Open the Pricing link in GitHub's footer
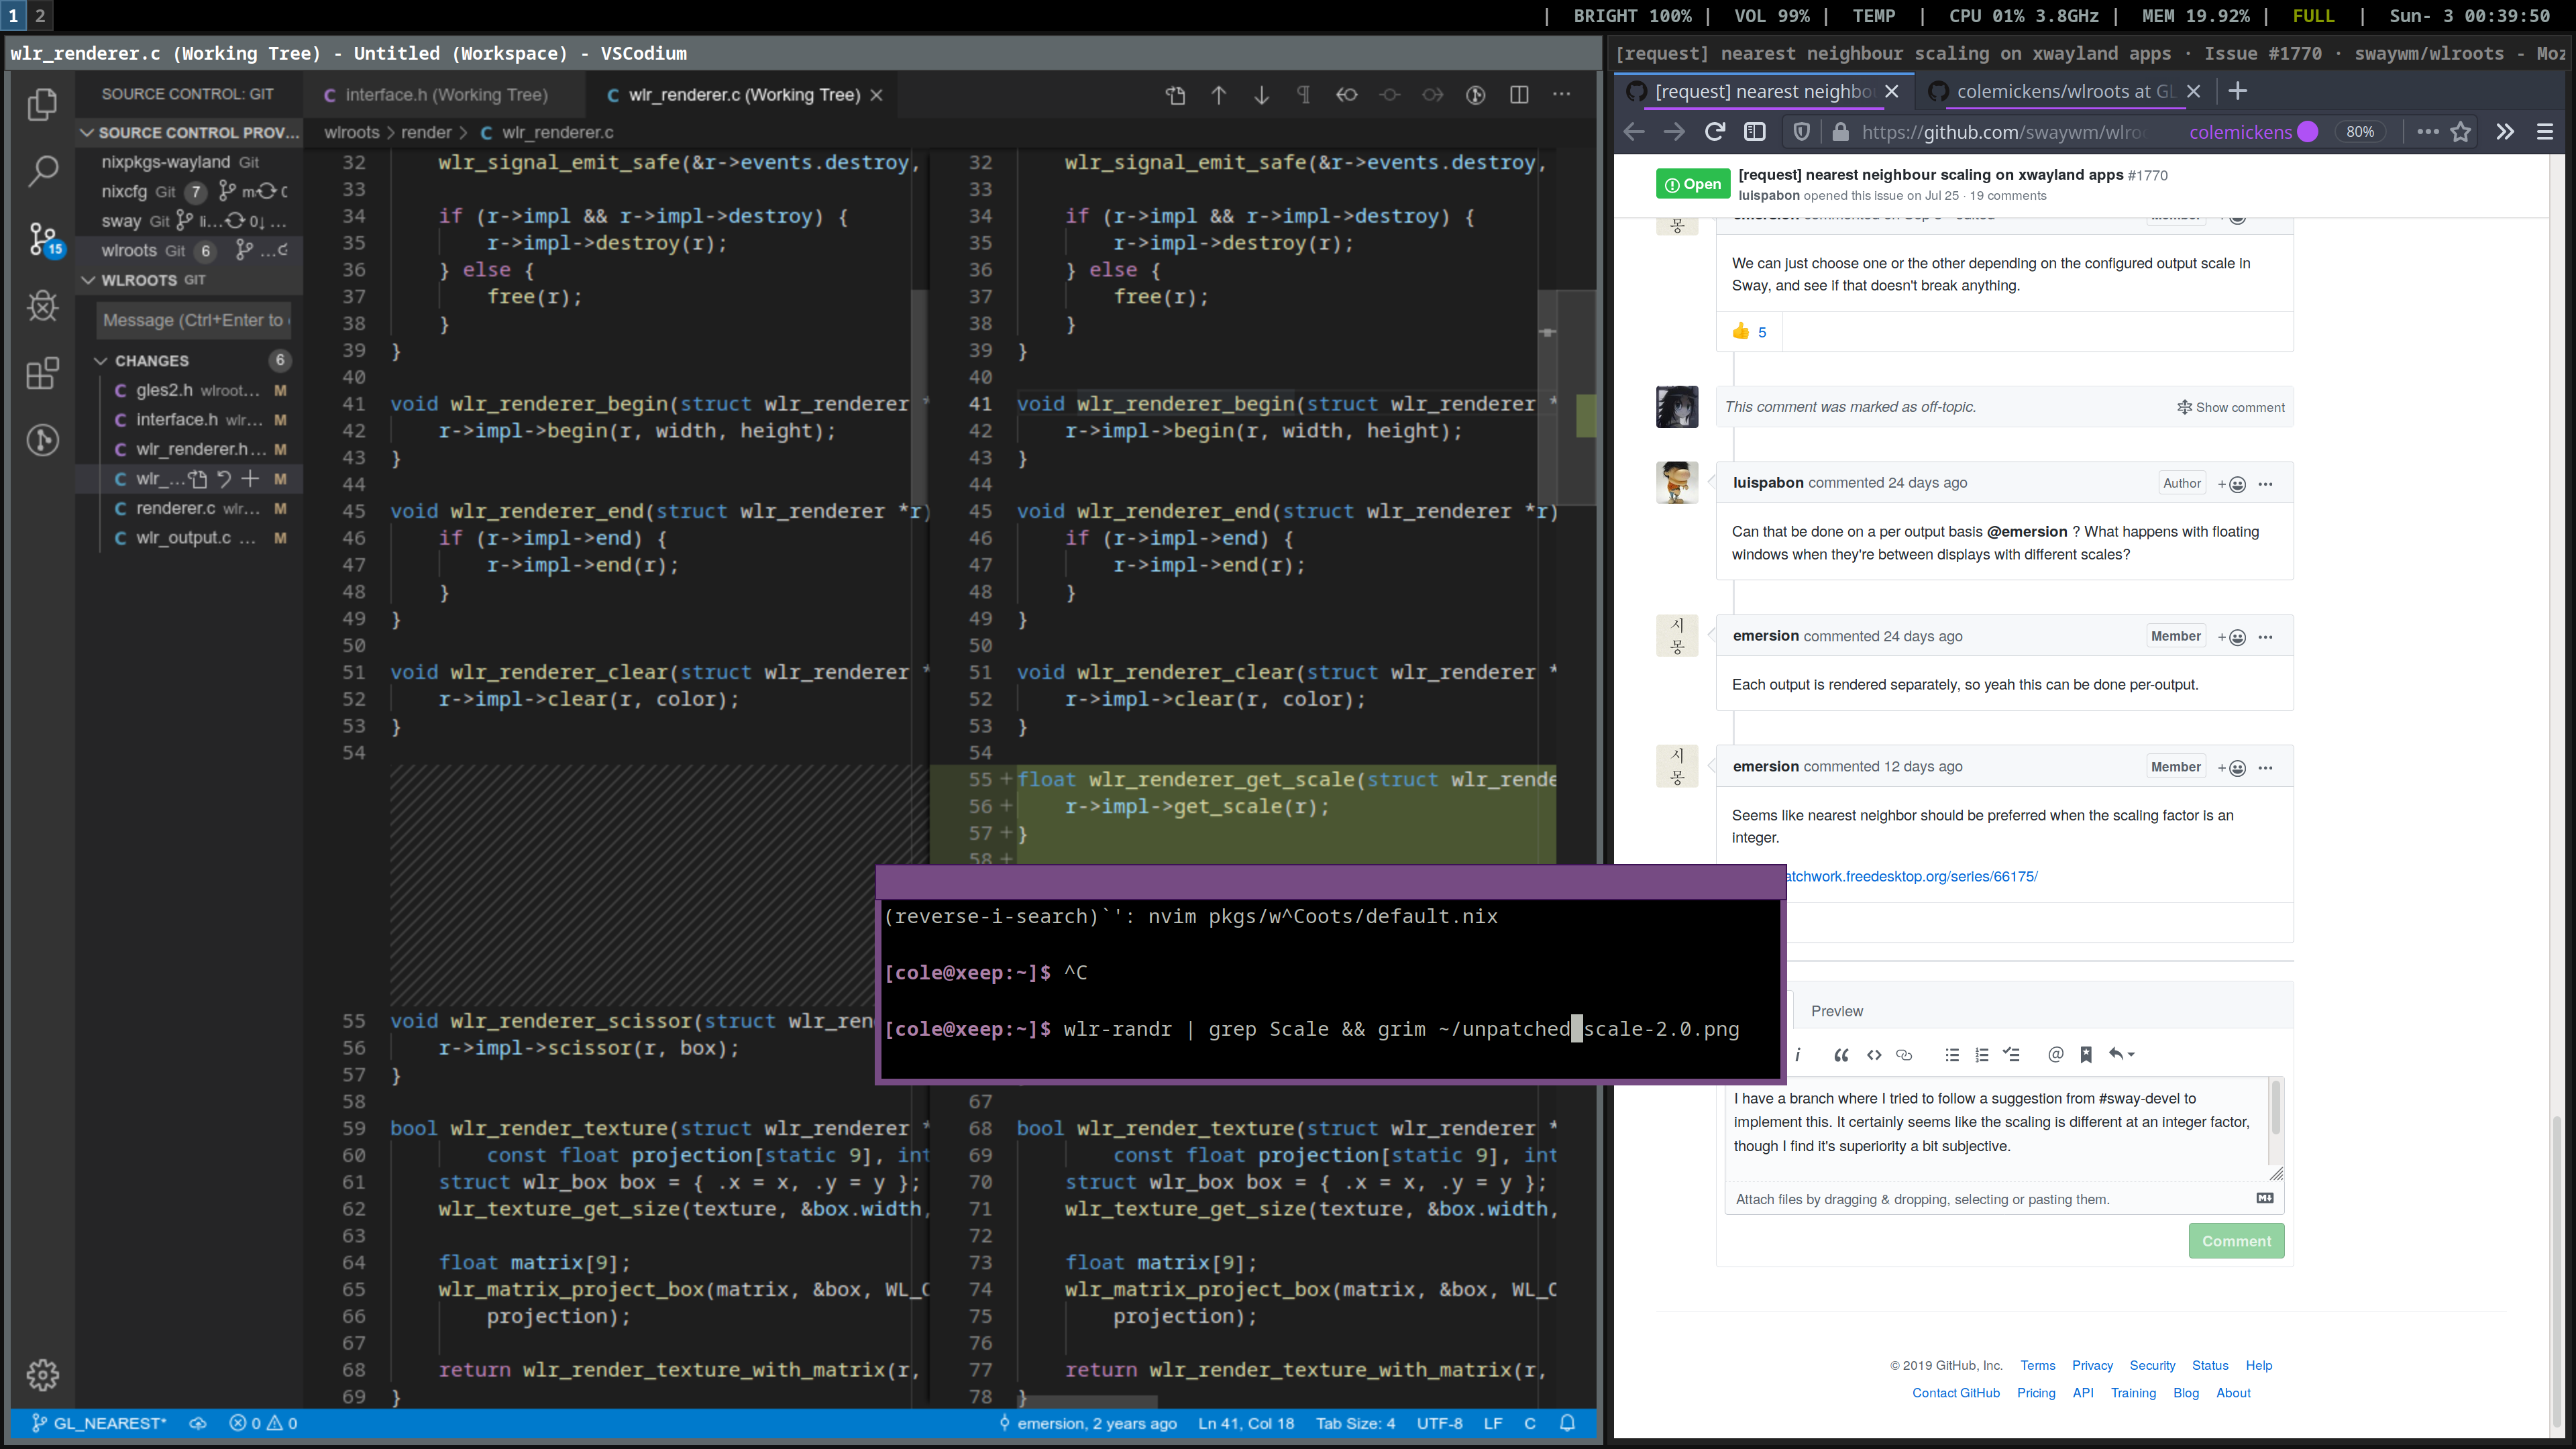This screenshot has width=2576, height=1449. pos(2036,1392)
